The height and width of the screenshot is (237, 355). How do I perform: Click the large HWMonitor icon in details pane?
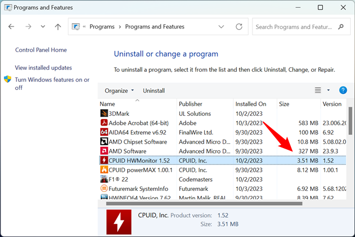click(119, 222)
